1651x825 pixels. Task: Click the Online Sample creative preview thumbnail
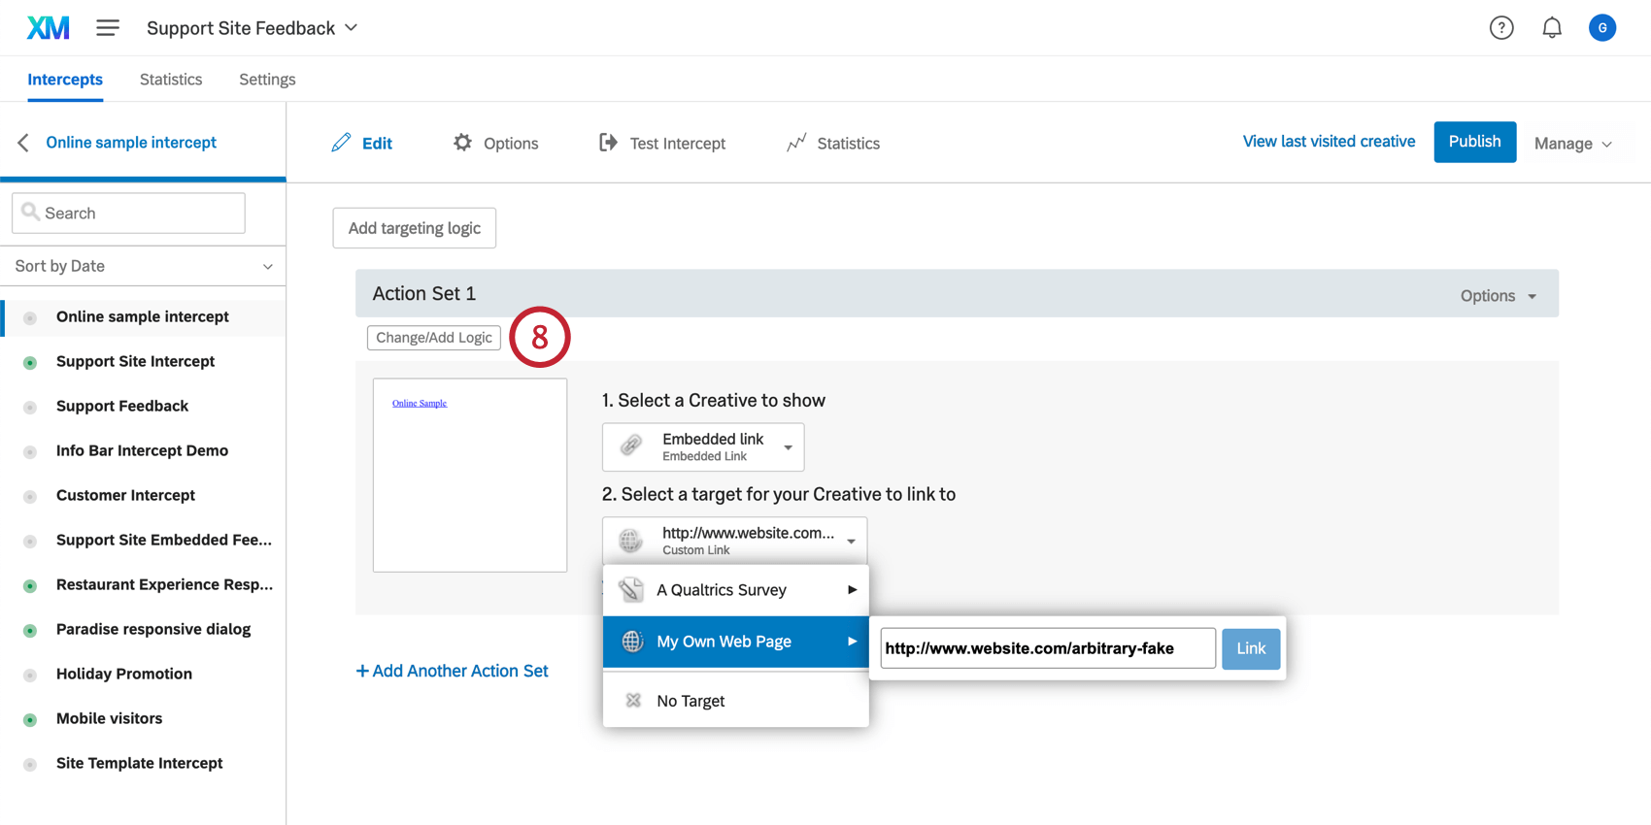pos(470,475)
